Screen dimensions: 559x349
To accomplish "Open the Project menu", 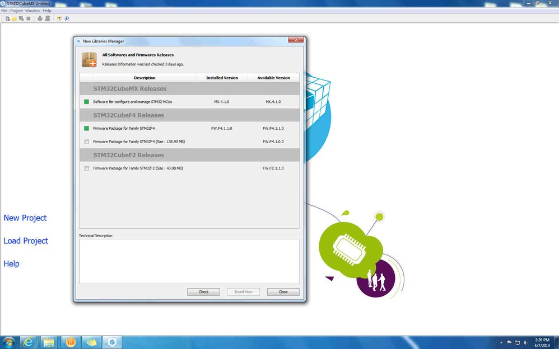I will click(x=16, y=11).
